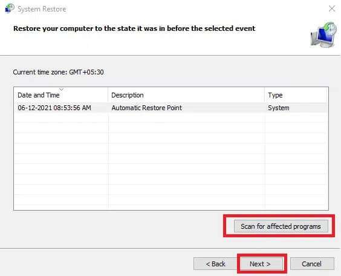Image resolution: width=341 pixels, height=276 pixels.
Task: Cancel the System Restore wizard
Action: [312, 264]
